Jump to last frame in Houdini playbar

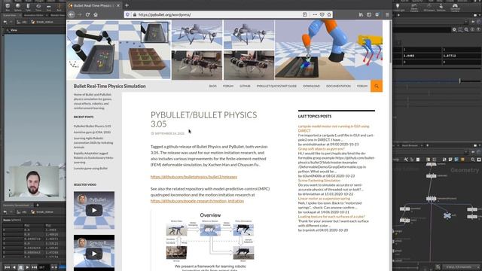[34, 267]
